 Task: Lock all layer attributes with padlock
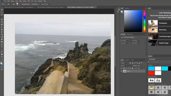pos(133,68)
